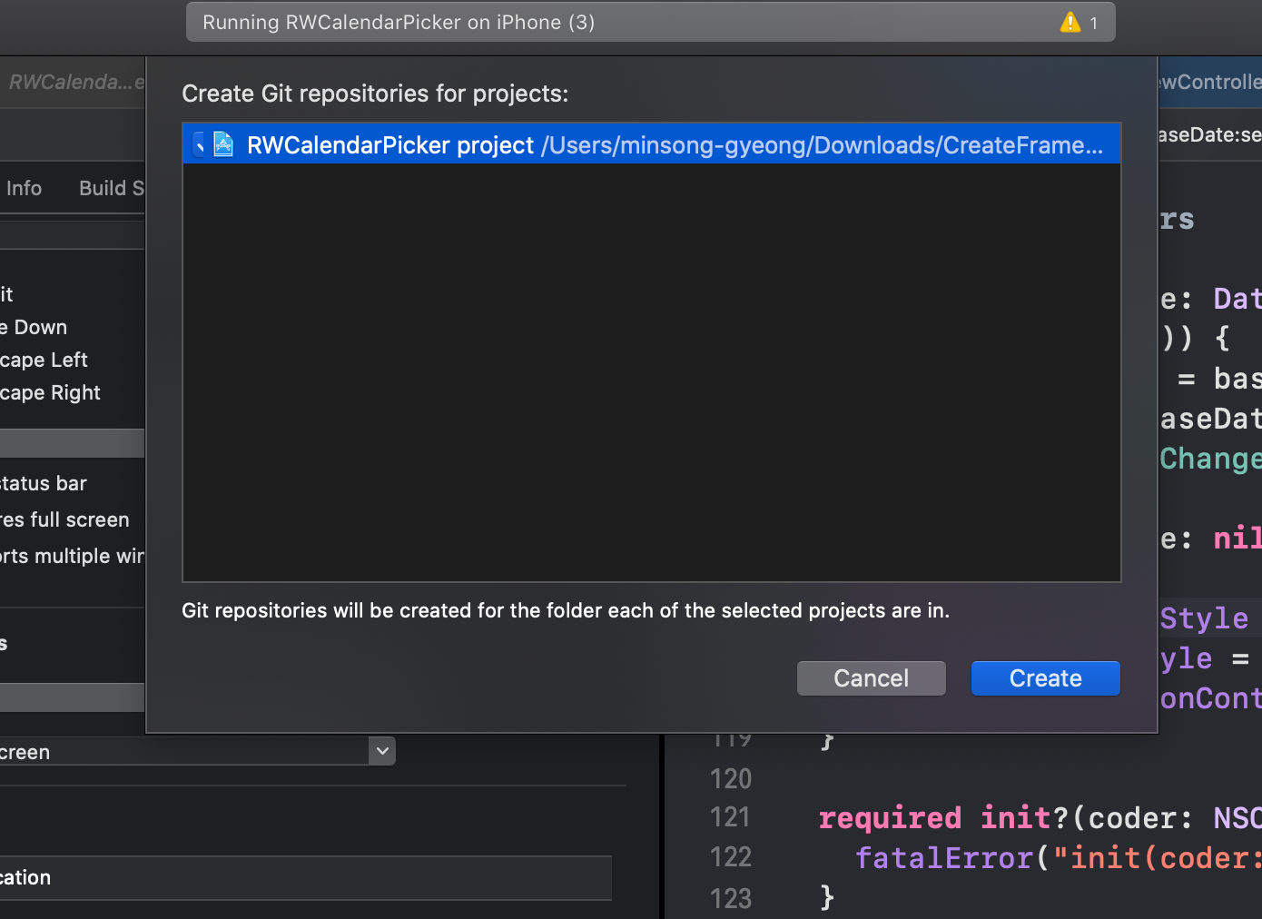
Task: Select the RWCalendarPicker project path text
Action: pos(823,145)
